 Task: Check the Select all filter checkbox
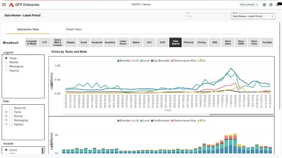point(11,108)
